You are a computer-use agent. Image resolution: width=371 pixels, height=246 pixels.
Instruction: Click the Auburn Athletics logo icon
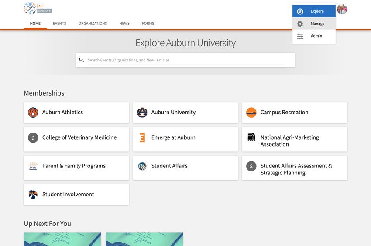[33, 113]
